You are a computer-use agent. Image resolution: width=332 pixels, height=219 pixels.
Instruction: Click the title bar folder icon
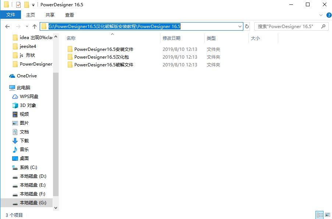[x=7, y=5]
